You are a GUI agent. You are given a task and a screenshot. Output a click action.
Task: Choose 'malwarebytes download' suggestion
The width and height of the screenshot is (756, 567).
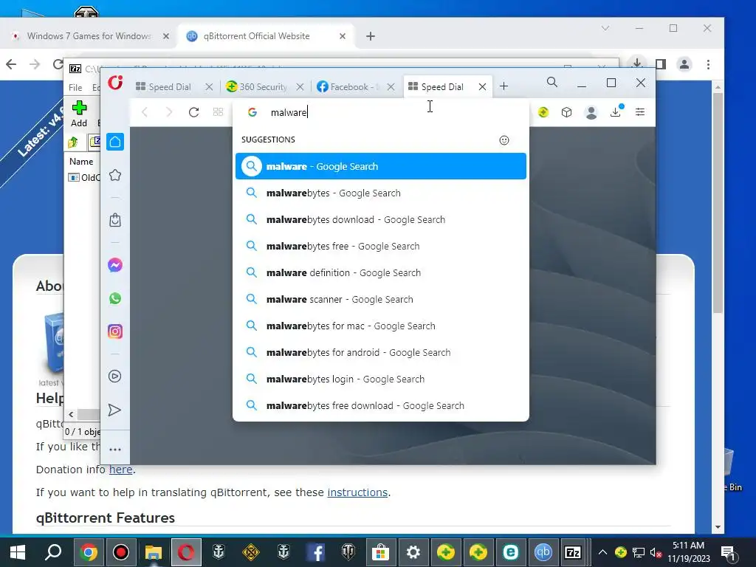click(381, 219)
